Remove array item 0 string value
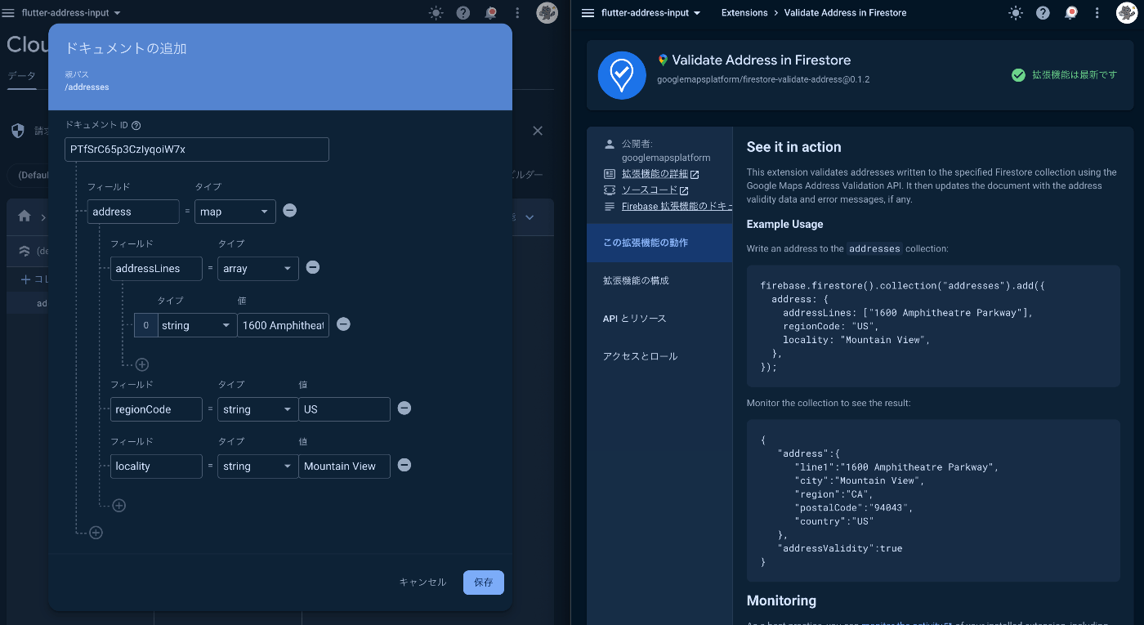Image resolution: width=1144 pixels, height=625 pixels. pyautogui.click(x=343, y=324)
